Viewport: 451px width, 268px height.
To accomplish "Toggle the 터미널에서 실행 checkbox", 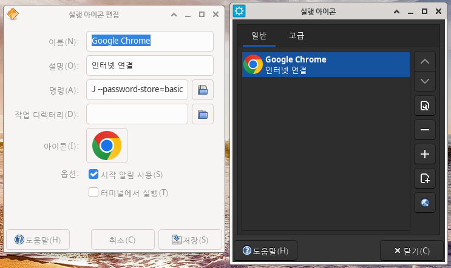I will click(x=93, y=192).
